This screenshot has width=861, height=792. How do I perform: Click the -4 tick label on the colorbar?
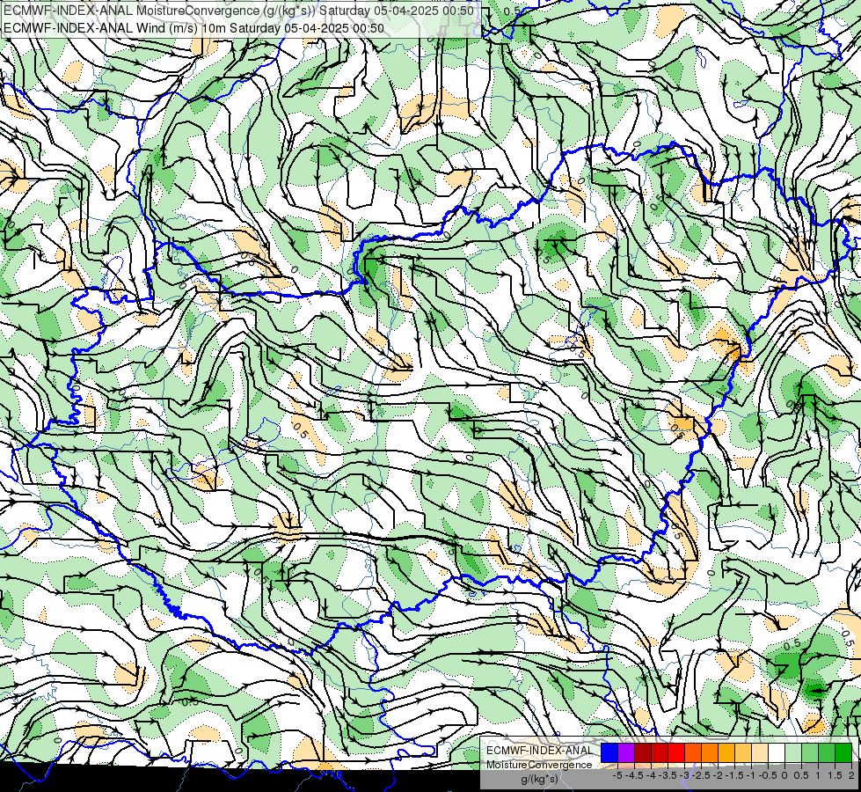pos(651,775)
